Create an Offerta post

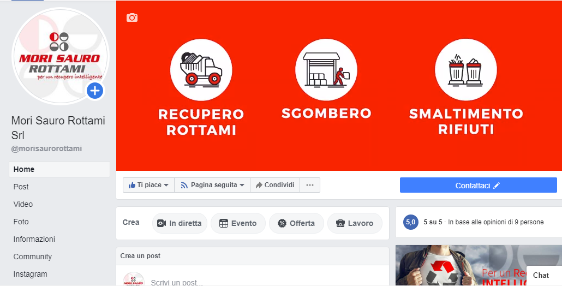click(x=296, y=223)
